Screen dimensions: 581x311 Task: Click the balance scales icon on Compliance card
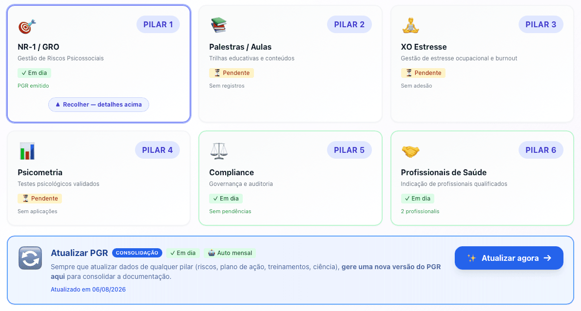point(219,151)
